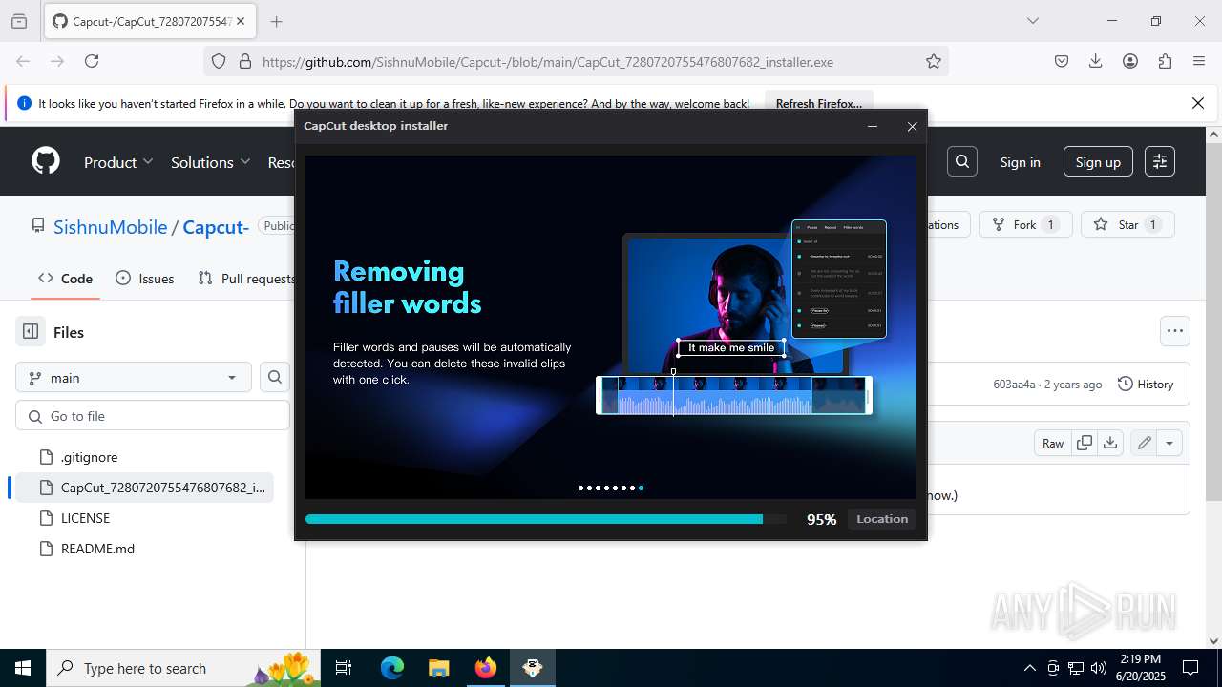The height and width of the screenshot is (687, 1222).
Task: Copy raw file contents icon
Action: point(1085,443)
